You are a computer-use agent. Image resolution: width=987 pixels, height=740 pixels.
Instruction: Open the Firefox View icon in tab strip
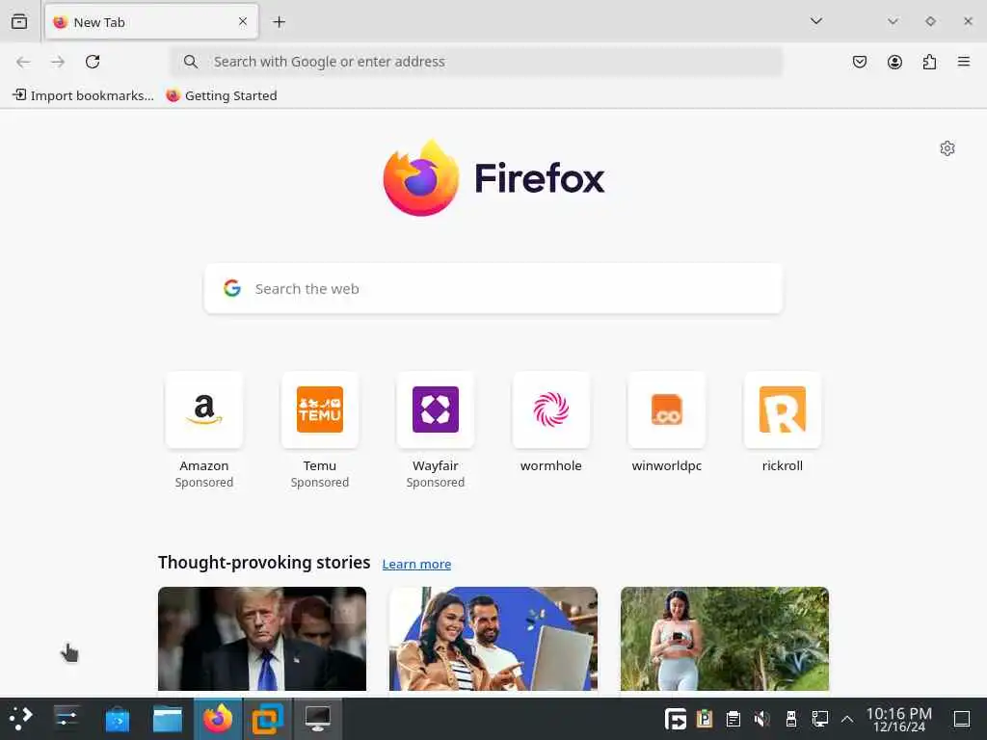[x=19, y=21]
